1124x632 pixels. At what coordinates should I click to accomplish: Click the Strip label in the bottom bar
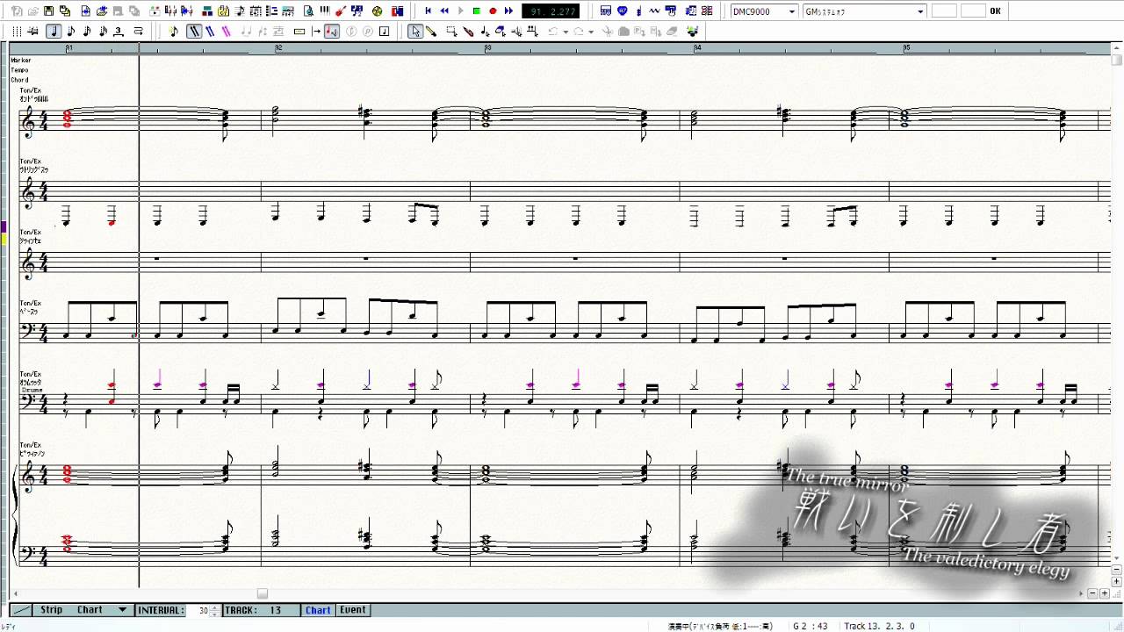pyautogui.click(x=51, y=610)
